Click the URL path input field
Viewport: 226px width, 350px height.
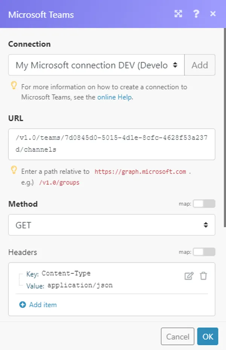pyautogui.click(x=111, y=144)
